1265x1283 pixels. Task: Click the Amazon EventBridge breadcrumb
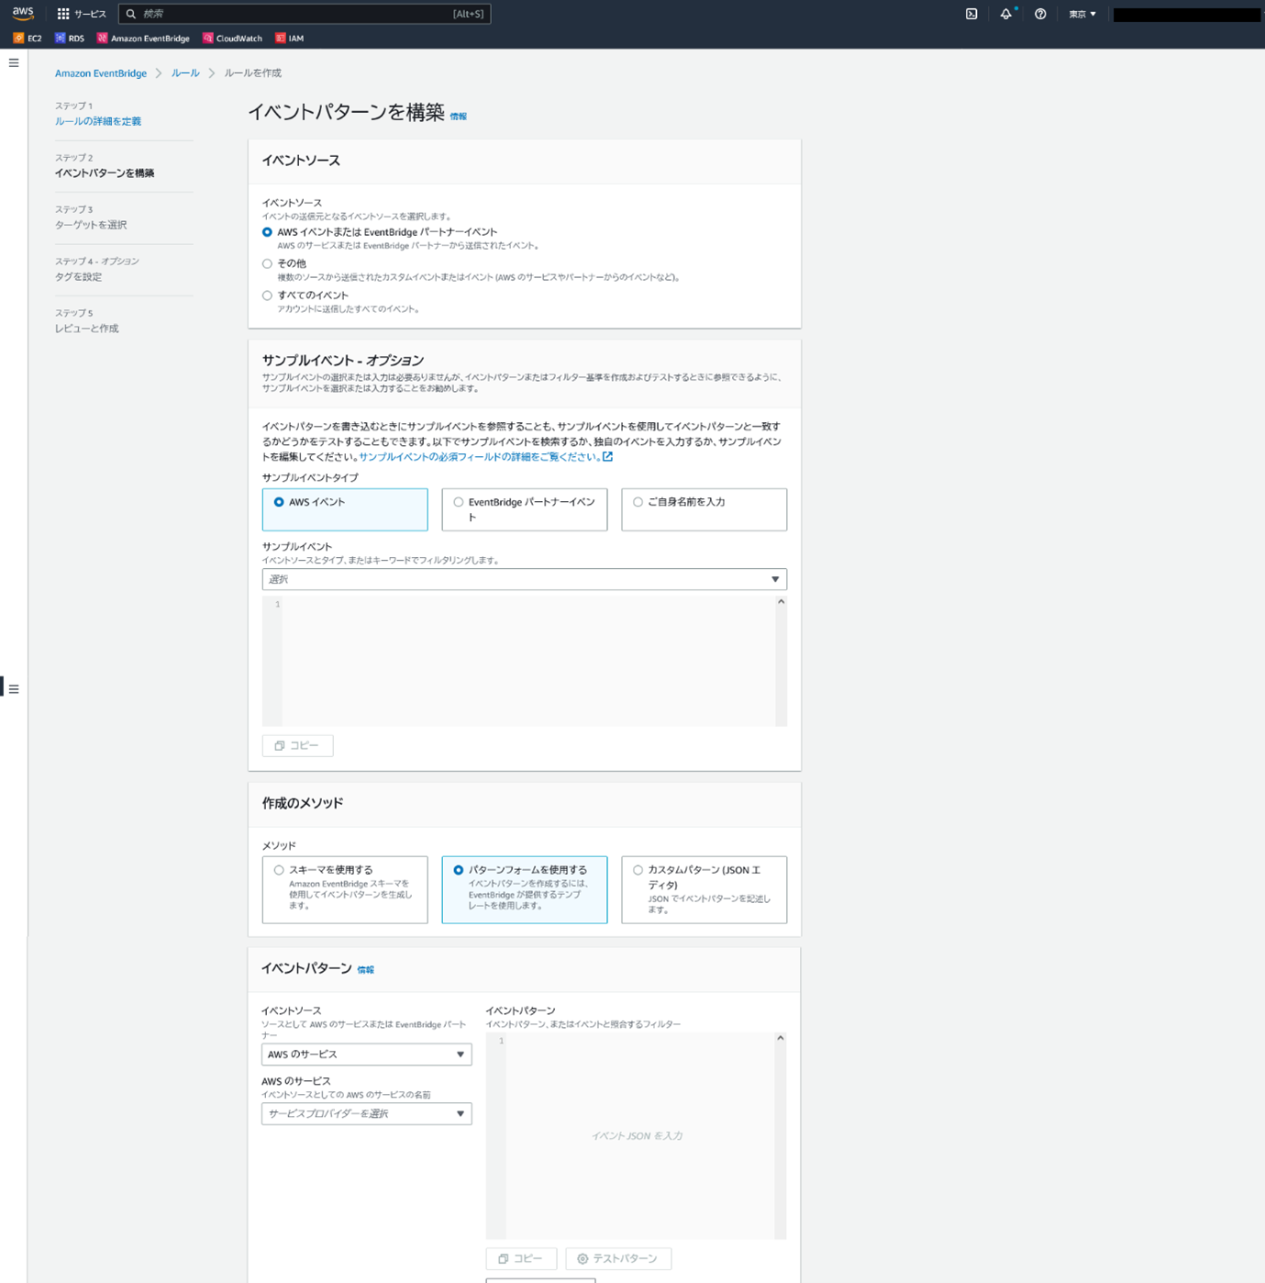click(x=101, y=73)
